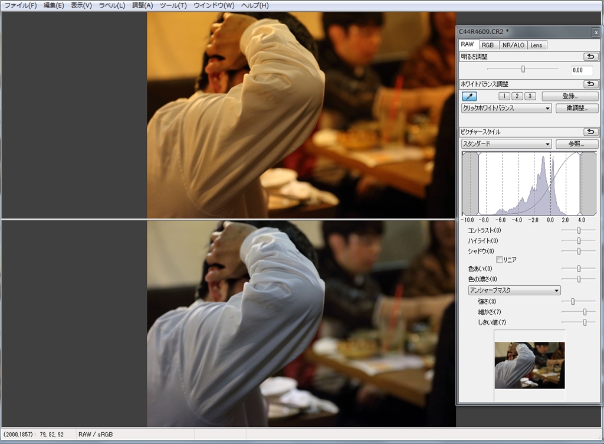
Task: Click the brightness value field showing 0.00
Action: (x=582, y=70)
